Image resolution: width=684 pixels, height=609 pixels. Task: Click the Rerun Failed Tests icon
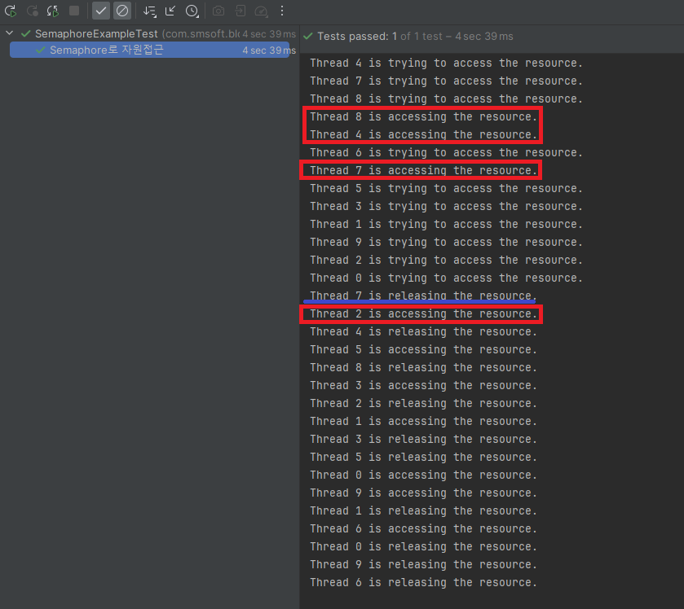click(x=33, y=11)
